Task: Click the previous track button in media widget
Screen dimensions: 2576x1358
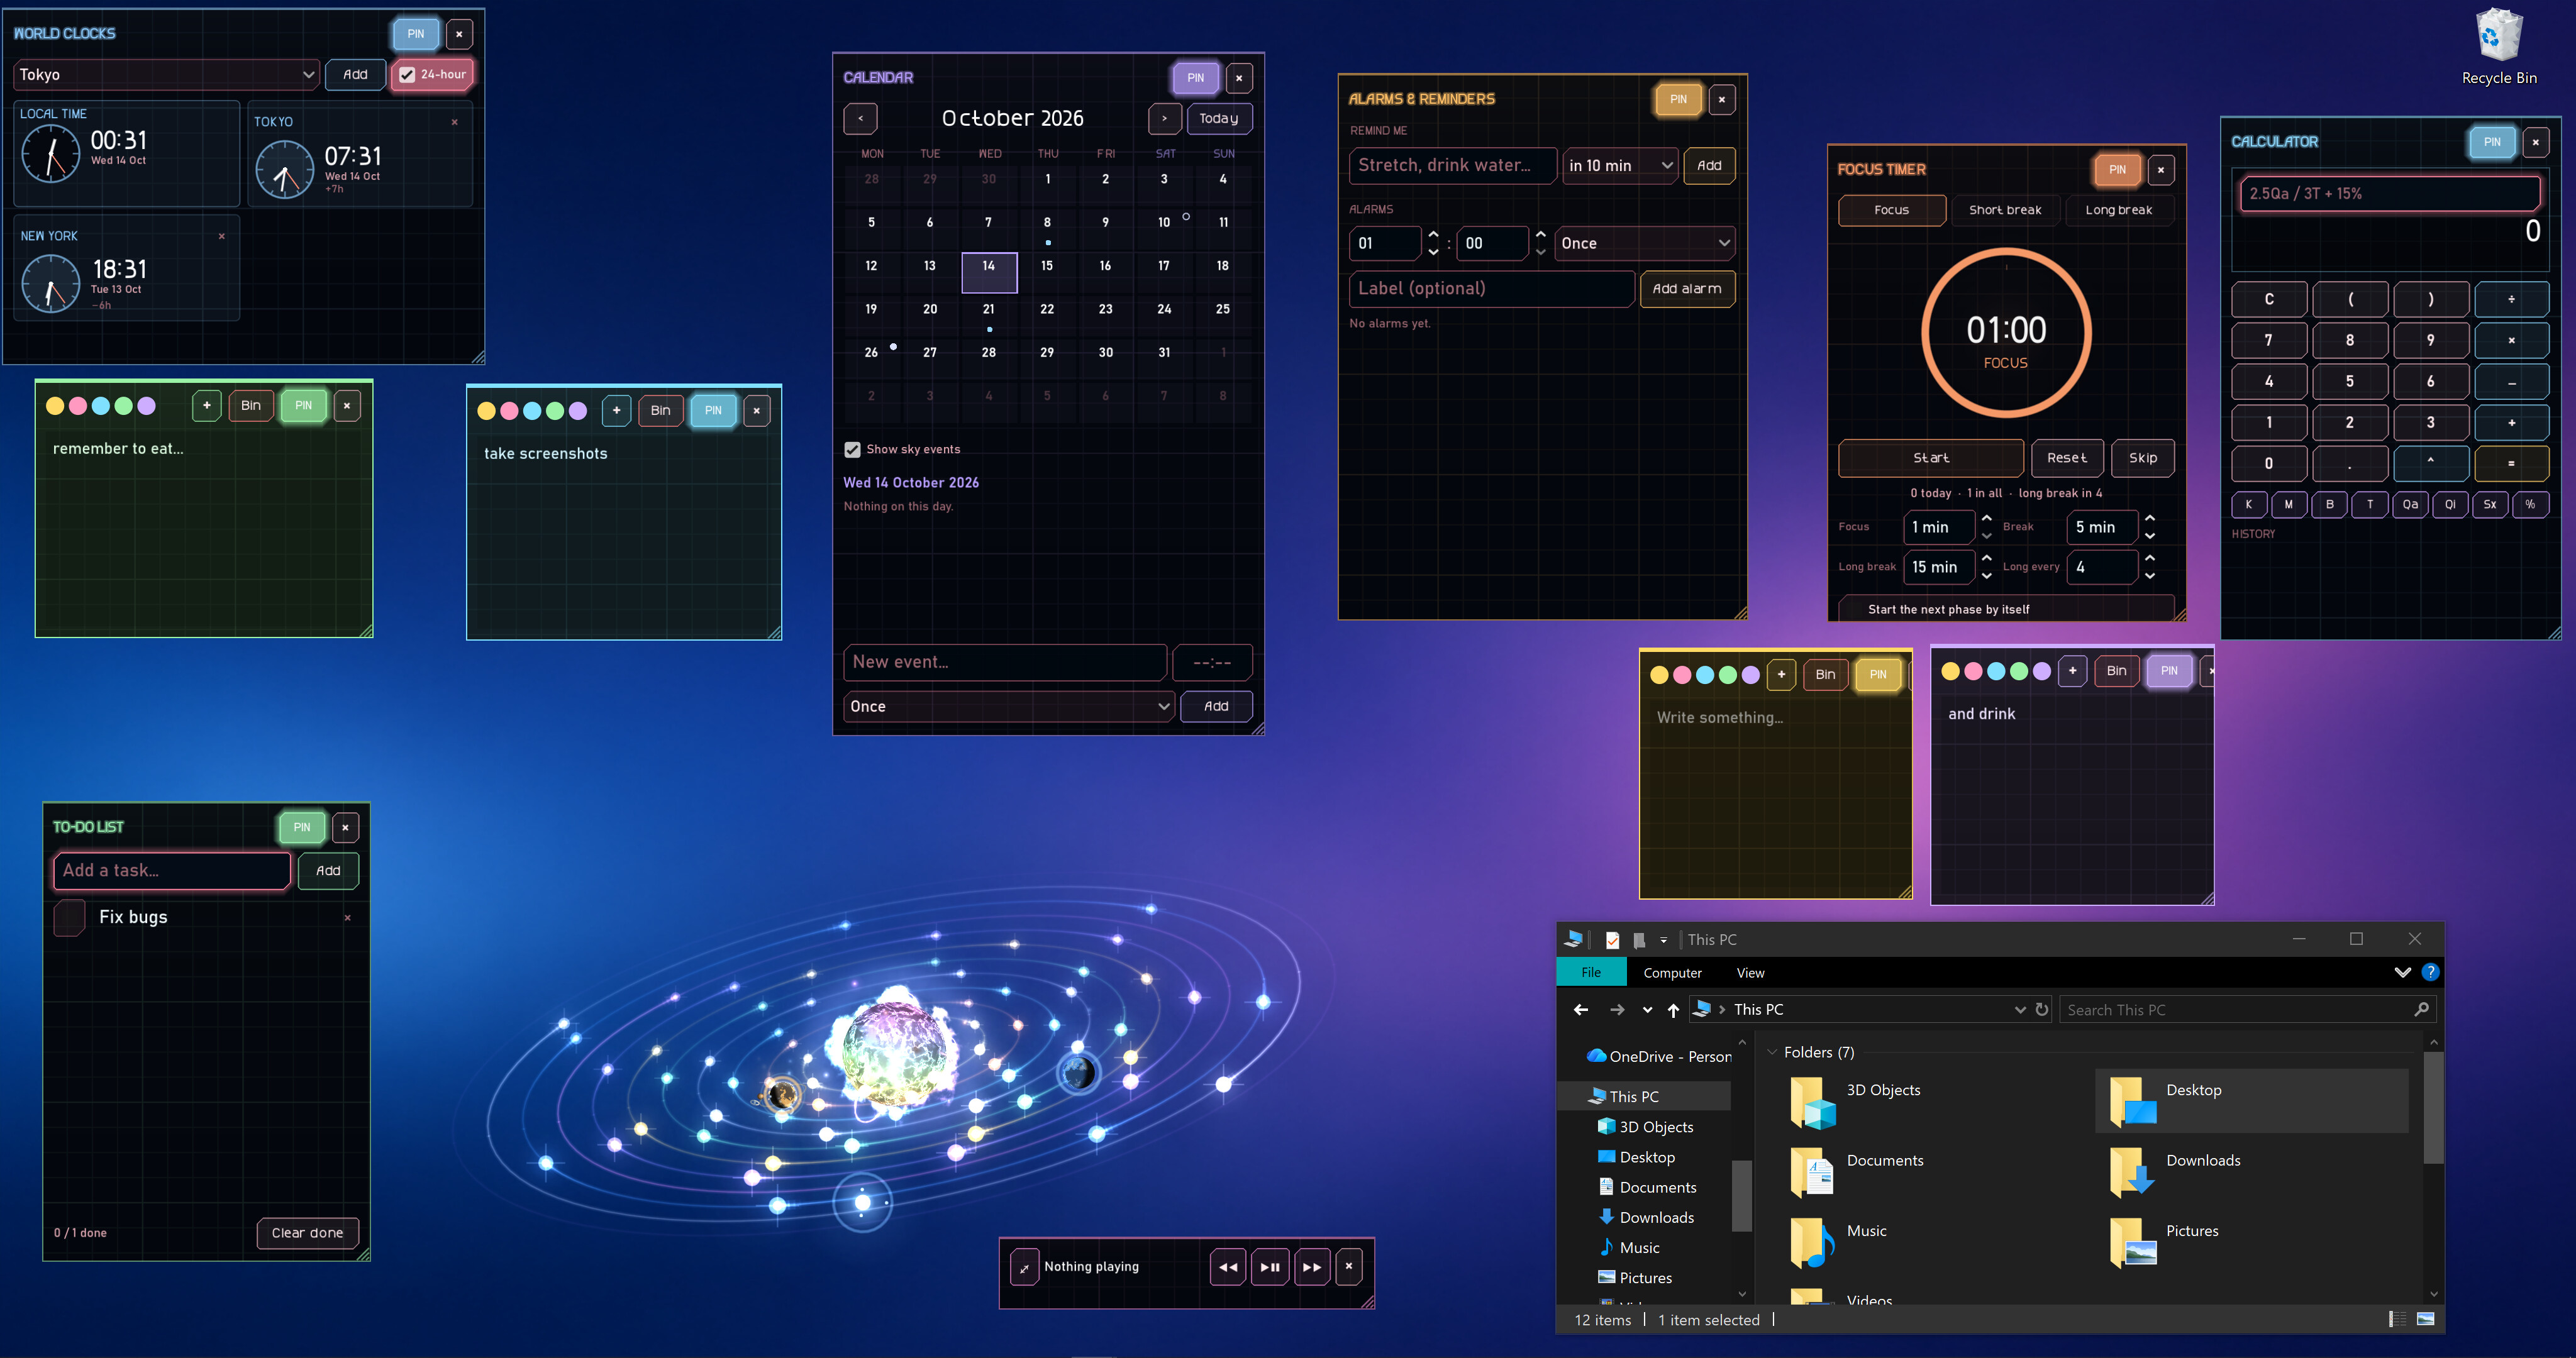Action: pyautogui.click(x=1228, y=1266)
